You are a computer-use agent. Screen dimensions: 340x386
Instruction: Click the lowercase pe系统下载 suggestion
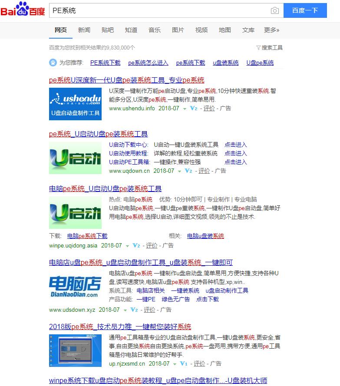point(191,63)
